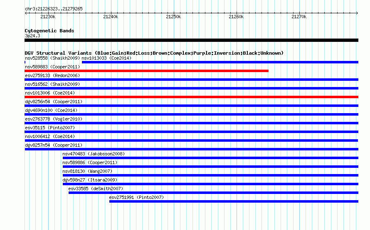Click the blue bar of esv35115

[x=191, y=132]
